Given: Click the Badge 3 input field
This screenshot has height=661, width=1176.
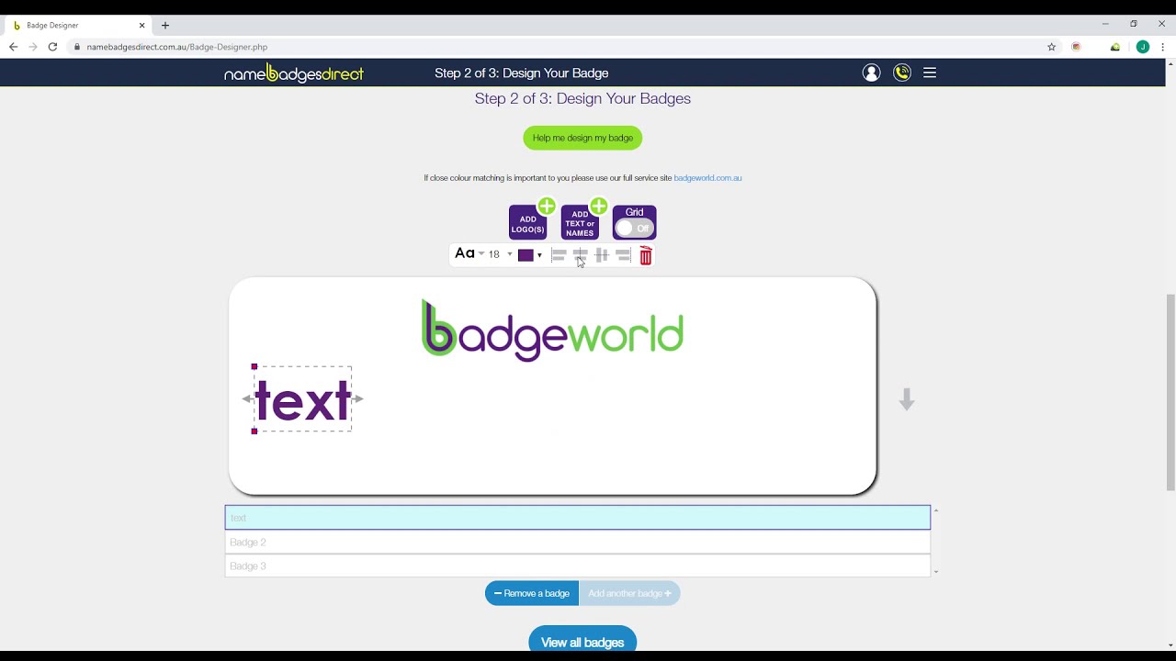Looking at the screenshot, I should tap(578, 566).
